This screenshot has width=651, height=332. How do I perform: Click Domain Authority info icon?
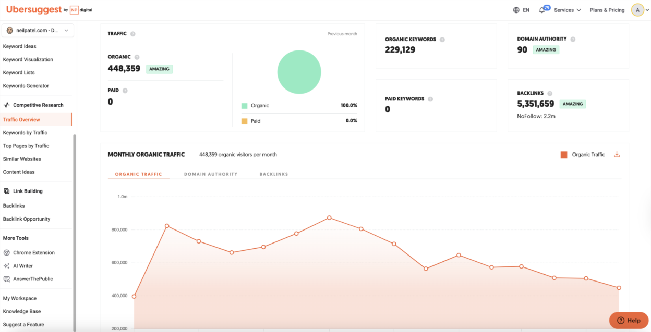click(573, 39)
